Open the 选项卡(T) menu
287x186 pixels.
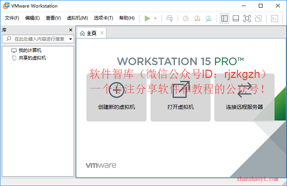pyautogui.click(x=103, y=18)
